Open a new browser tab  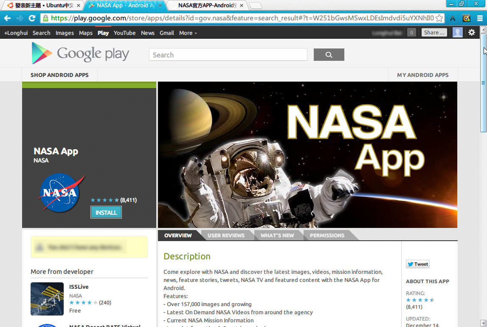tap(255, 6)
